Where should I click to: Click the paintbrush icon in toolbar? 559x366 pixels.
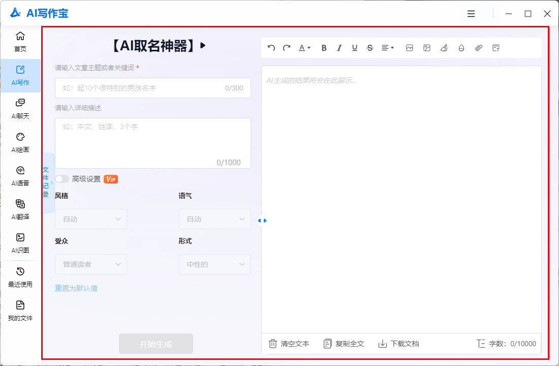pos(444,48)
